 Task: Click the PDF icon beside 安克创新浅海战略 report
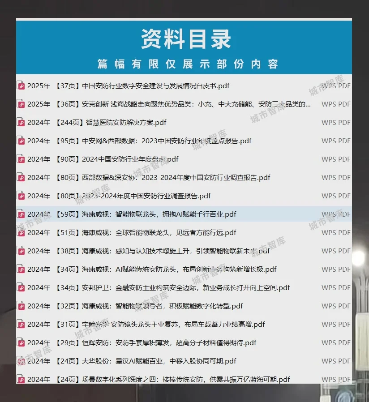(x=21, y=104)
